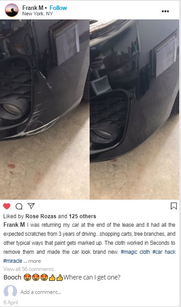The width and height of the screenshot is (181, 307).
Task: Click Rose Rozas in liked by
Action: point(41,216)
